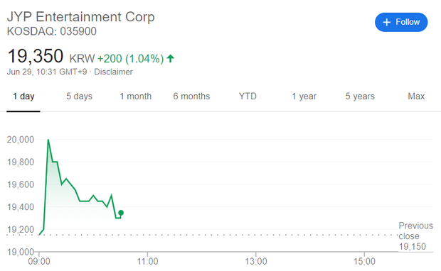Image resolution: width=441 pixels, height=271 pixels.
Task: Click the Previous close 19,150 label
Action: (x=415, y=236)
